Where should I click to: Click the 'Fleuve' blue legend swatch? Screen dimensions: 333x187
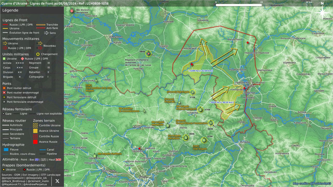tap(6, 150)
